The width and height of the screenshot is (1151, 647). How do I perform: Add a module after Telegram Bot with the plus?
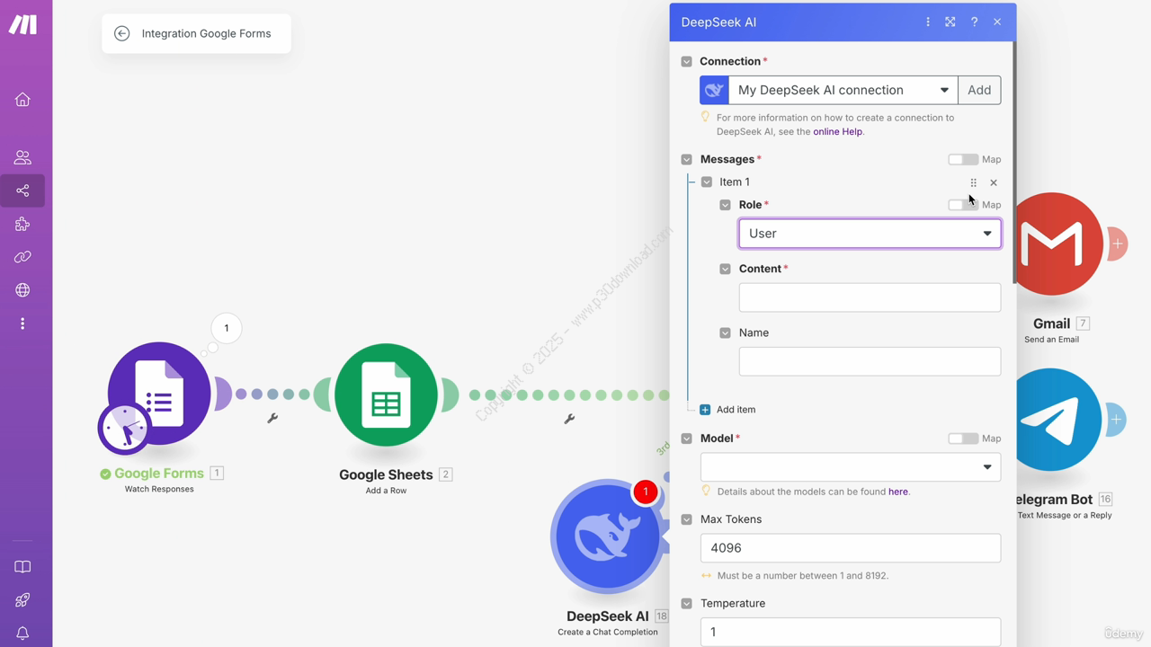1116,420
